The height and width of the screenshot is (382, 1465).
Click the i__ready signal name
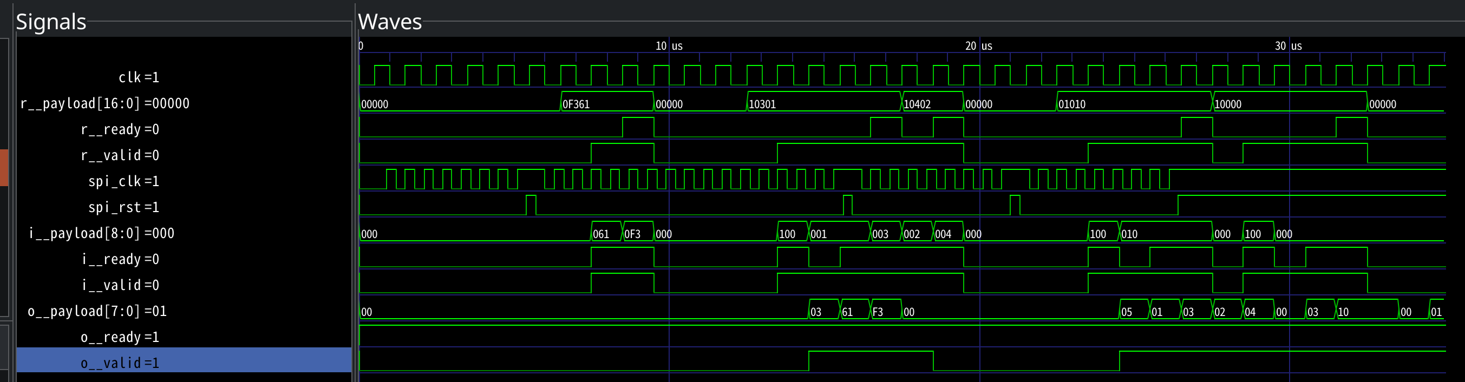[x=120, y=259]
